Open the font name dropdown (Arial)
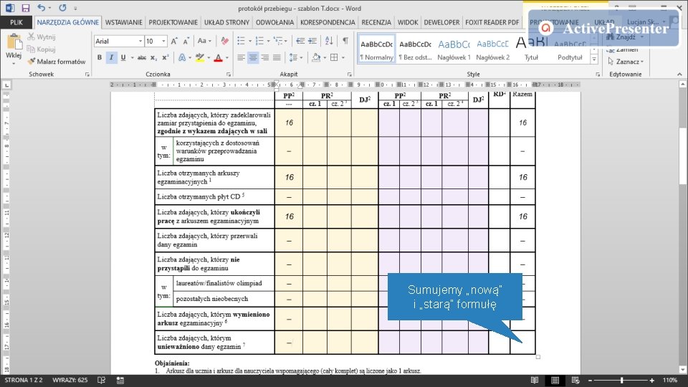 140,42
